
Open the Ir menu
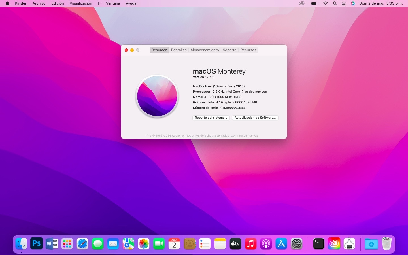pos(99,3)
